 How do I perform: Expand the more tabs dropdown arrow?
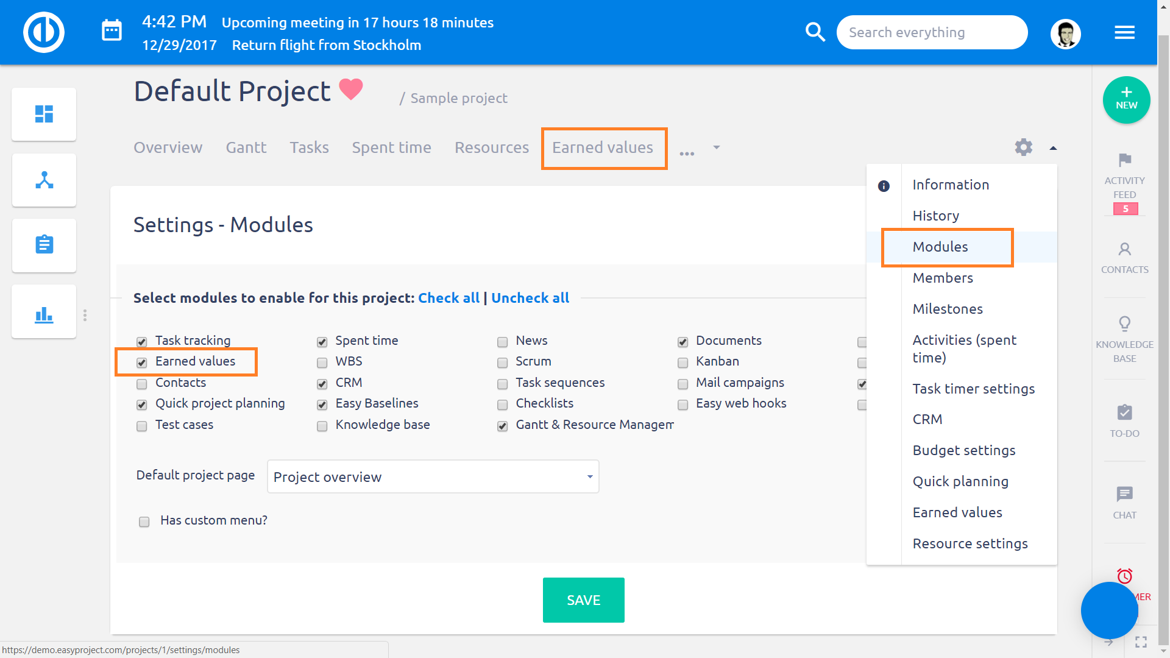[717, 147]
